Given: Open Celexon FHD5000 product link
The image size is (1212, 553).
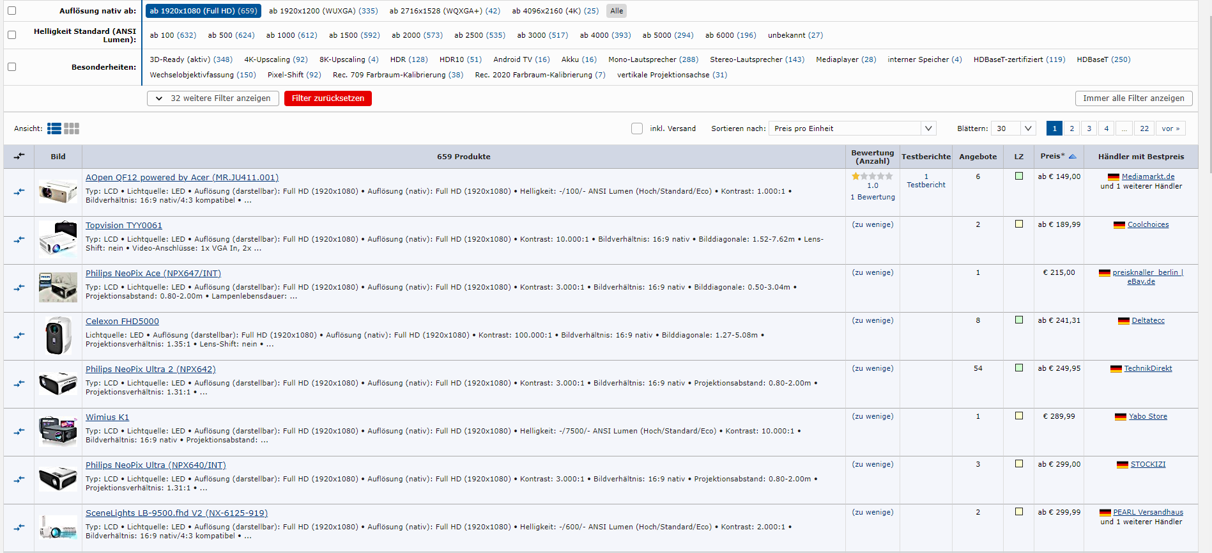Looking at the screenshot, I should (122, 322).
